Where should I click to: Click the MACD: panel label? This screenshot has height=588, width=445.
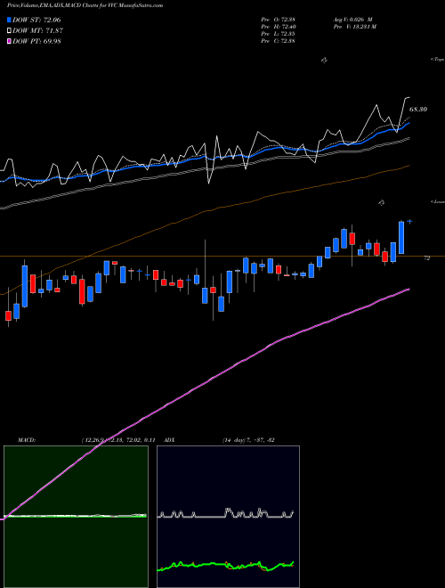tap(27, 440)
